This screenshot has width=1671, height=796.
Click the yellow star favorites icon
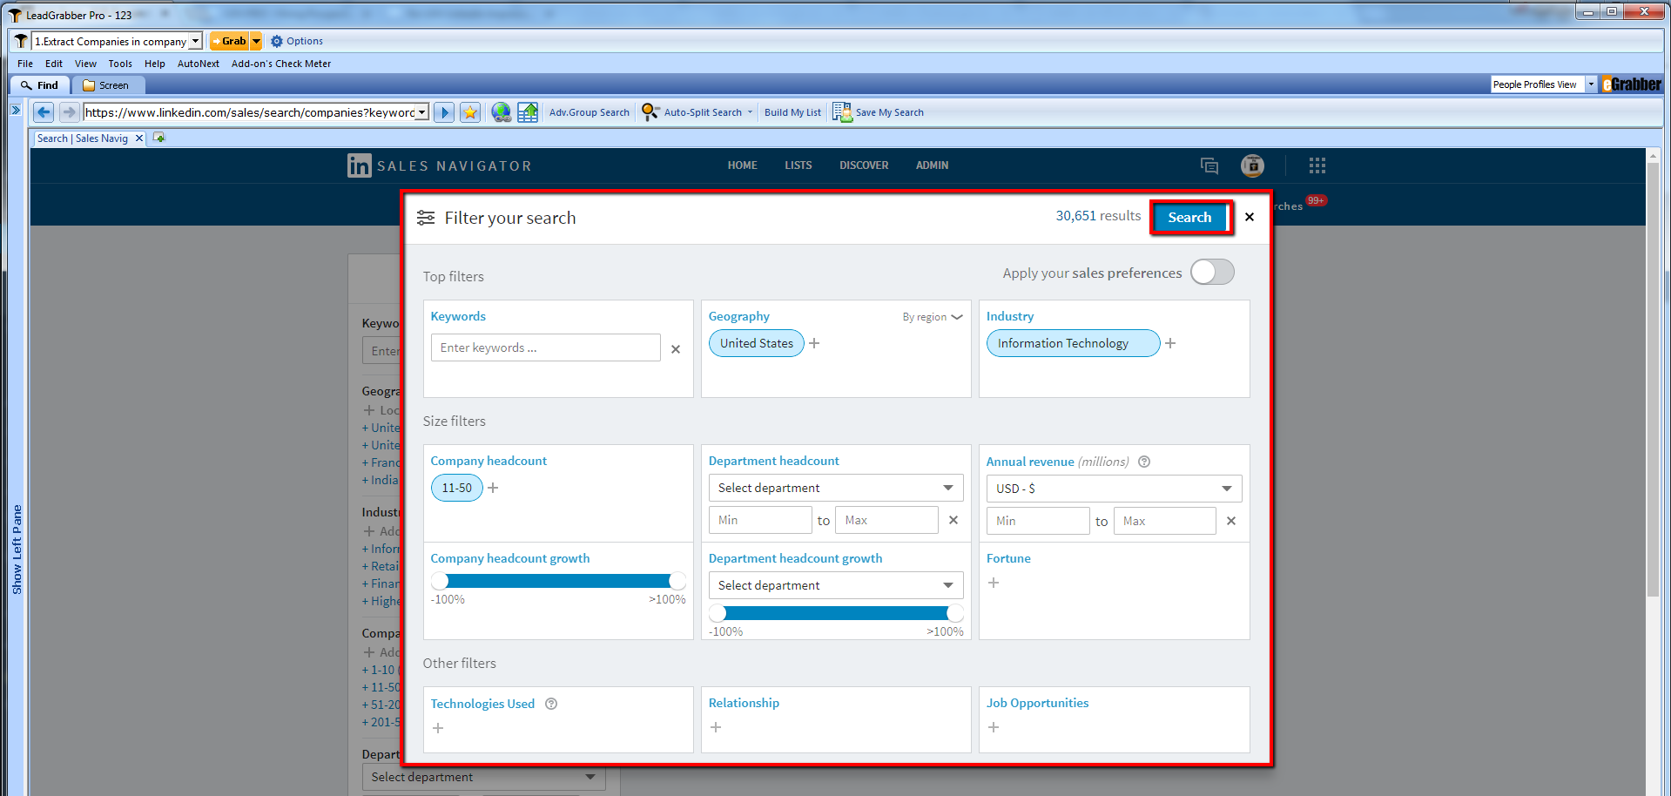(x=470, y=112)
